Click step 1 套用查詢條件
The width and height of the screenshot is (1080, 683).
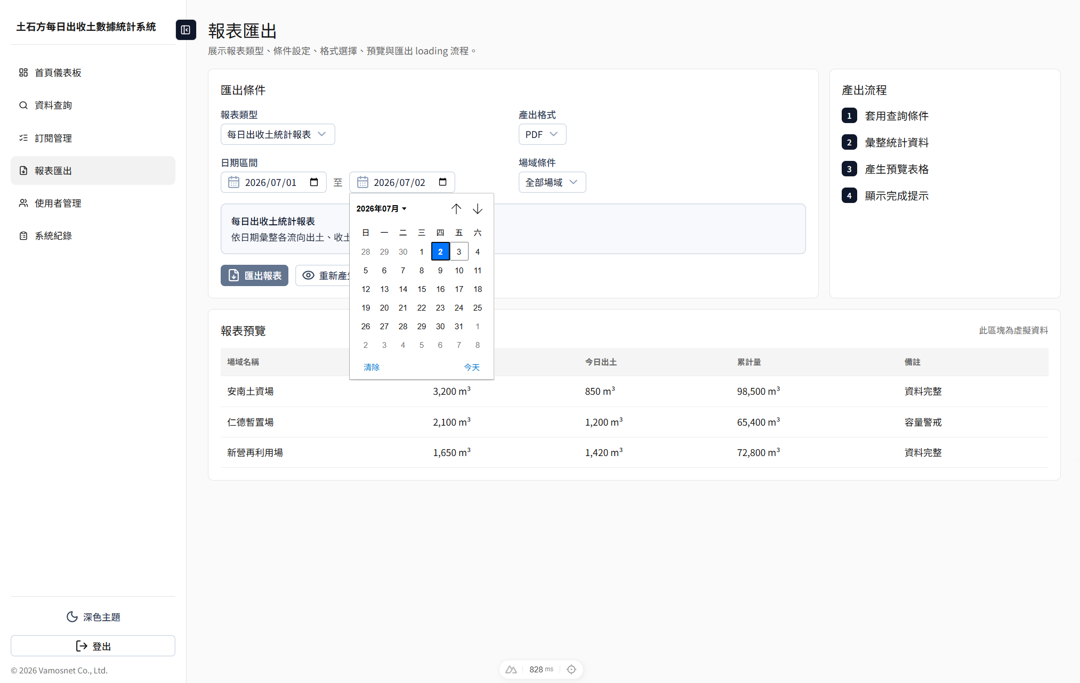tap(885, 116)
